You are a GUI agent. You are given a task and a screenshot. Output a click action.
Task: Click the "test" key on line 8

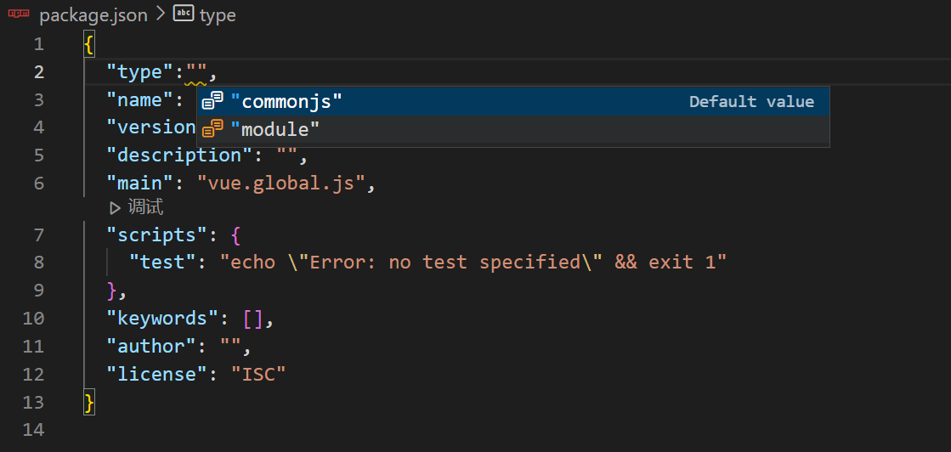[x=163, y=262]
